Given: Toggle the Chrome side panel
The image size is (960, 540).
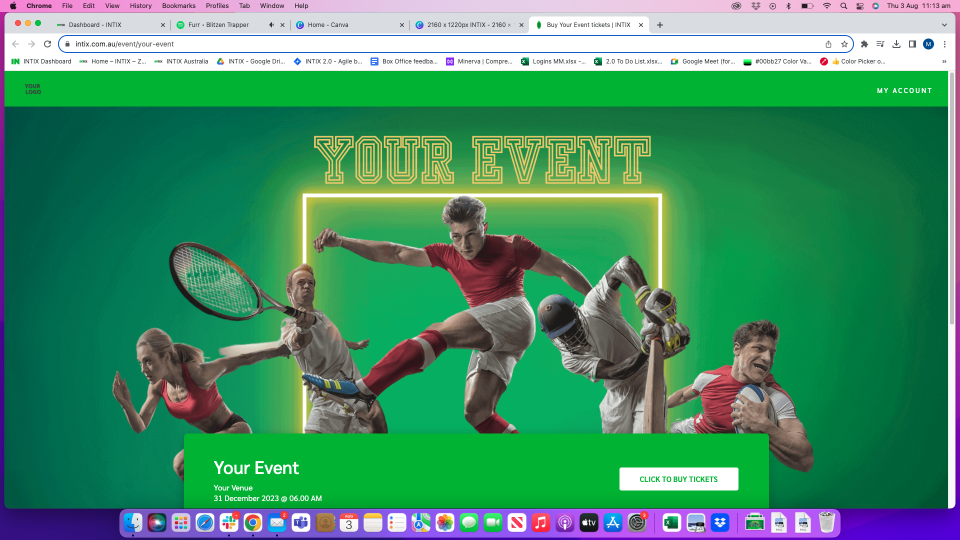Looking at the screenshot, I should pyautogui.click(x=912, y=44).
